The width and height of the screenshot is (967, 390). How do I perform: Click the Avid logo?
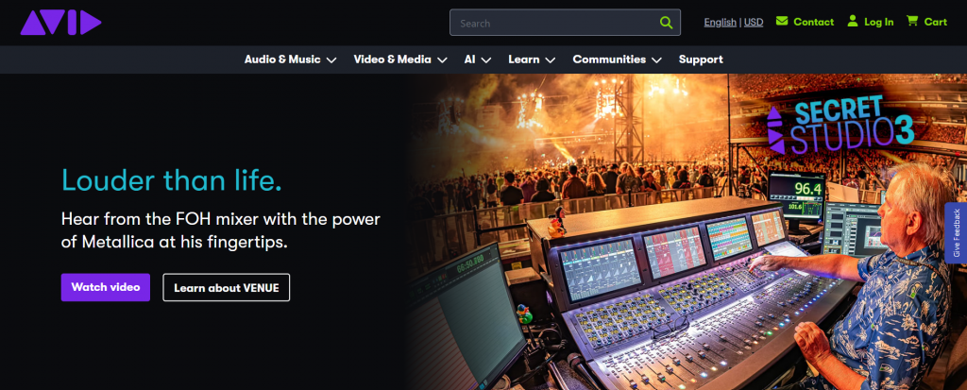(x=60, y=23)
